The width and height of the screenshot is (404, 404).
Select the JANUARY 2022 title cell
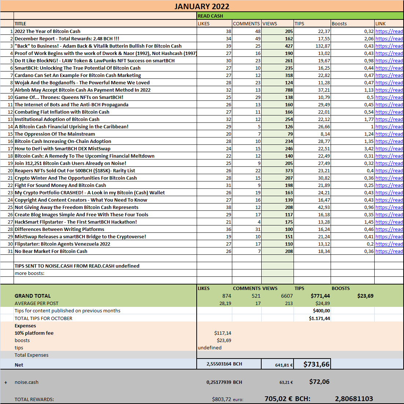202,6
